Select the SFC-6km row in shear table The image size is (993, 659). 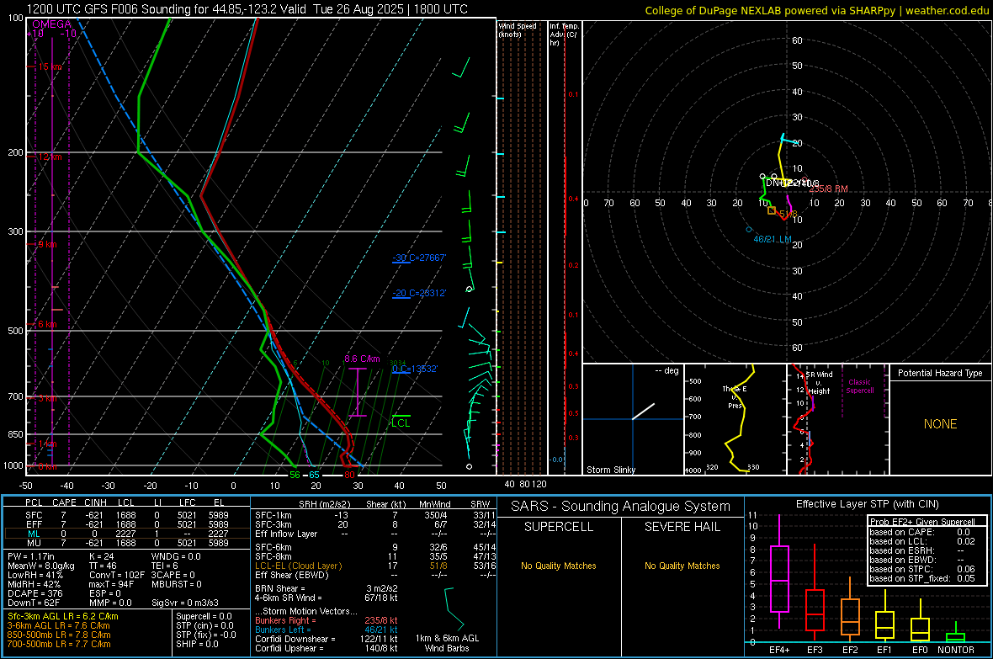click(x=375, y=547)
